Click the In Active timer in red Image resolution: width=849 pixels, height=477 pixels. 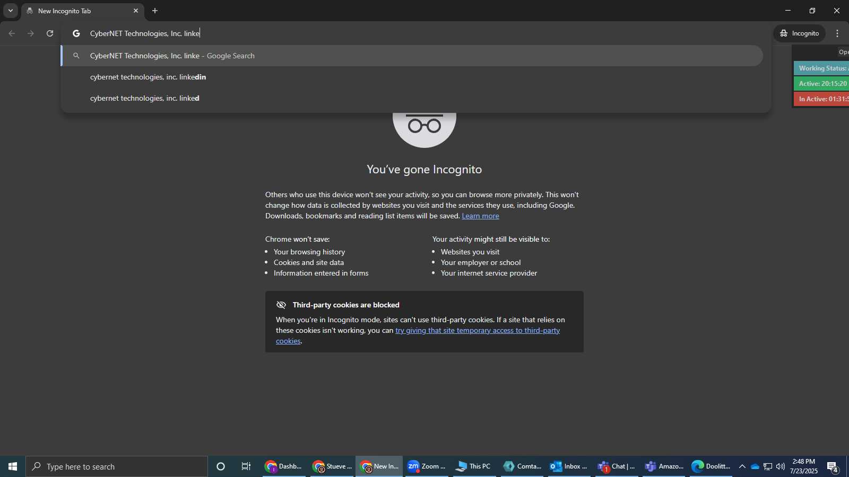click(x=821, y=99)
